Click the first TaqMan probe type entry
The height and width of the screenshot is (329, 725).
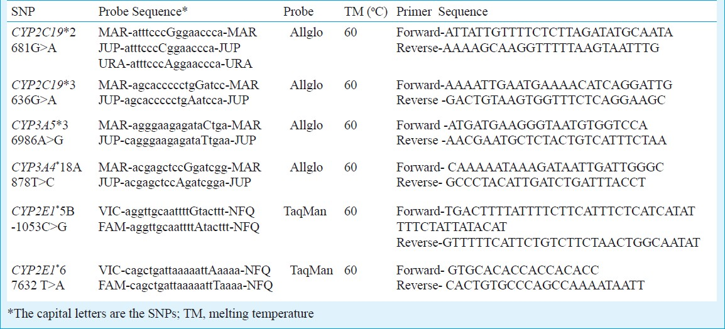coord(305,212)
